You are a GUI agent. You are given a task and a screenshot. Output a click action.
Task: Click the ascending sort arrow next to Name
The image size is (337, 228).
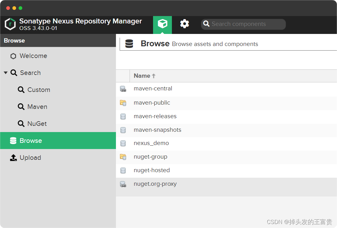(x=153, y=76)
